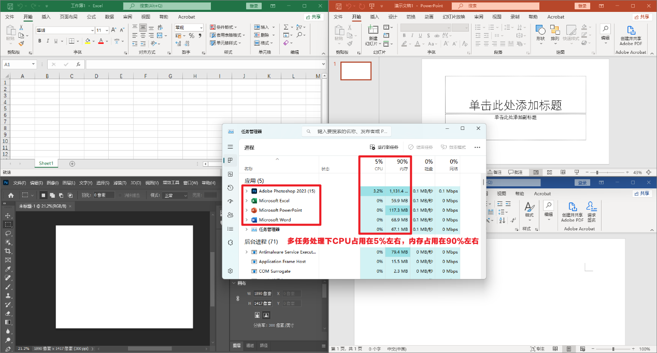The height and width of the screenshot is (353, 657).
Task: Pick the Eyedropper tool in Photoshop
Action: (x=8, y=269)
